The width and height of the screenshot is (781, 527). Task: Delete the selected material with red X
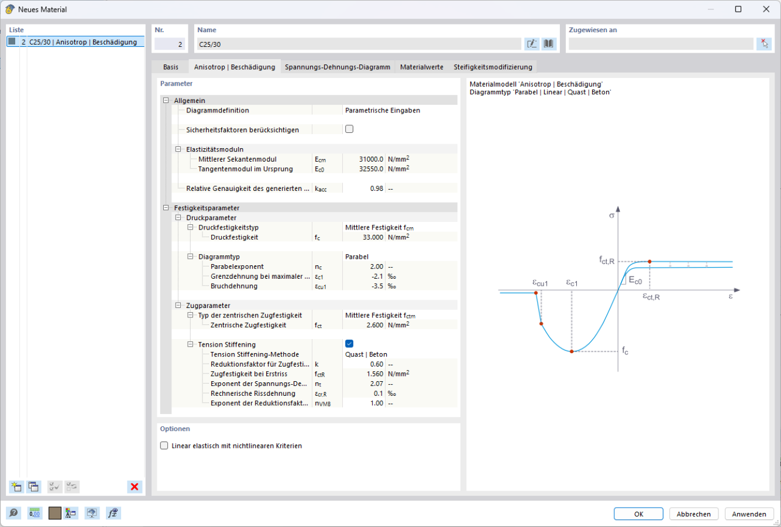[x=135, y=487]
